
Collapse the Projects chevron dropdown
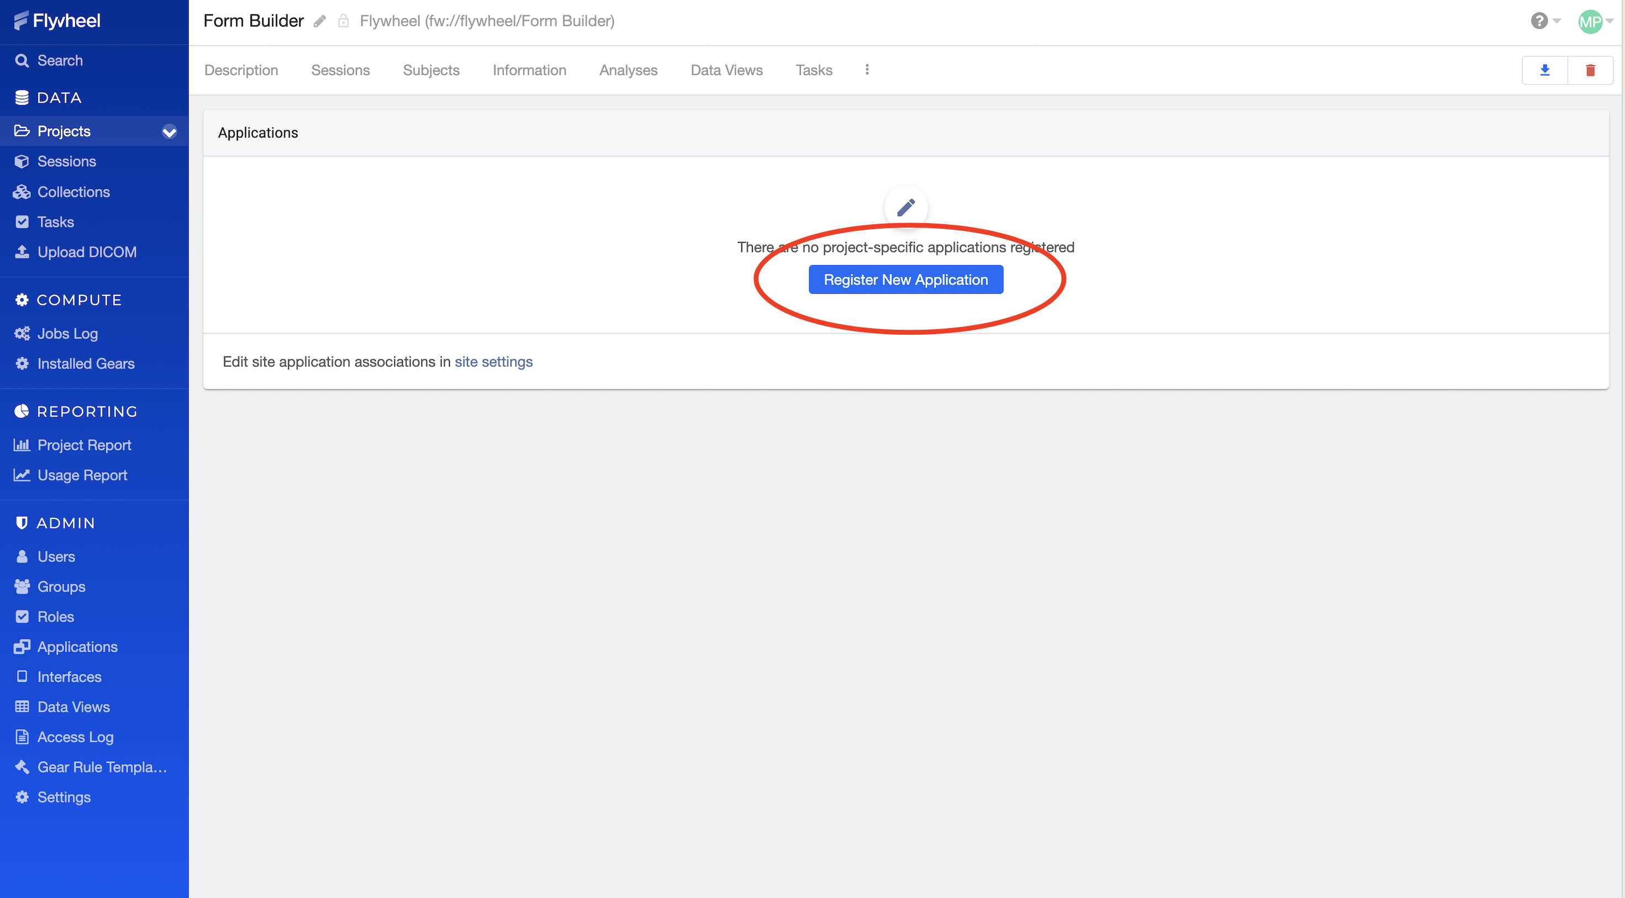[169, 132]
